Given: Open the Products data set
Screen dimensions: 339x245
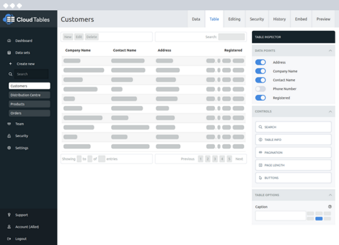Looking at the screenshot, I should (x=30, y=104).
